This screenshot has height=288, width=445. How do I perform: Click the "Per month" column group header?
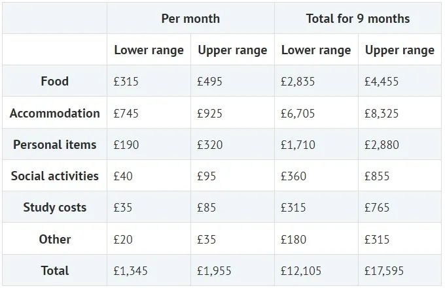[190, 18]
